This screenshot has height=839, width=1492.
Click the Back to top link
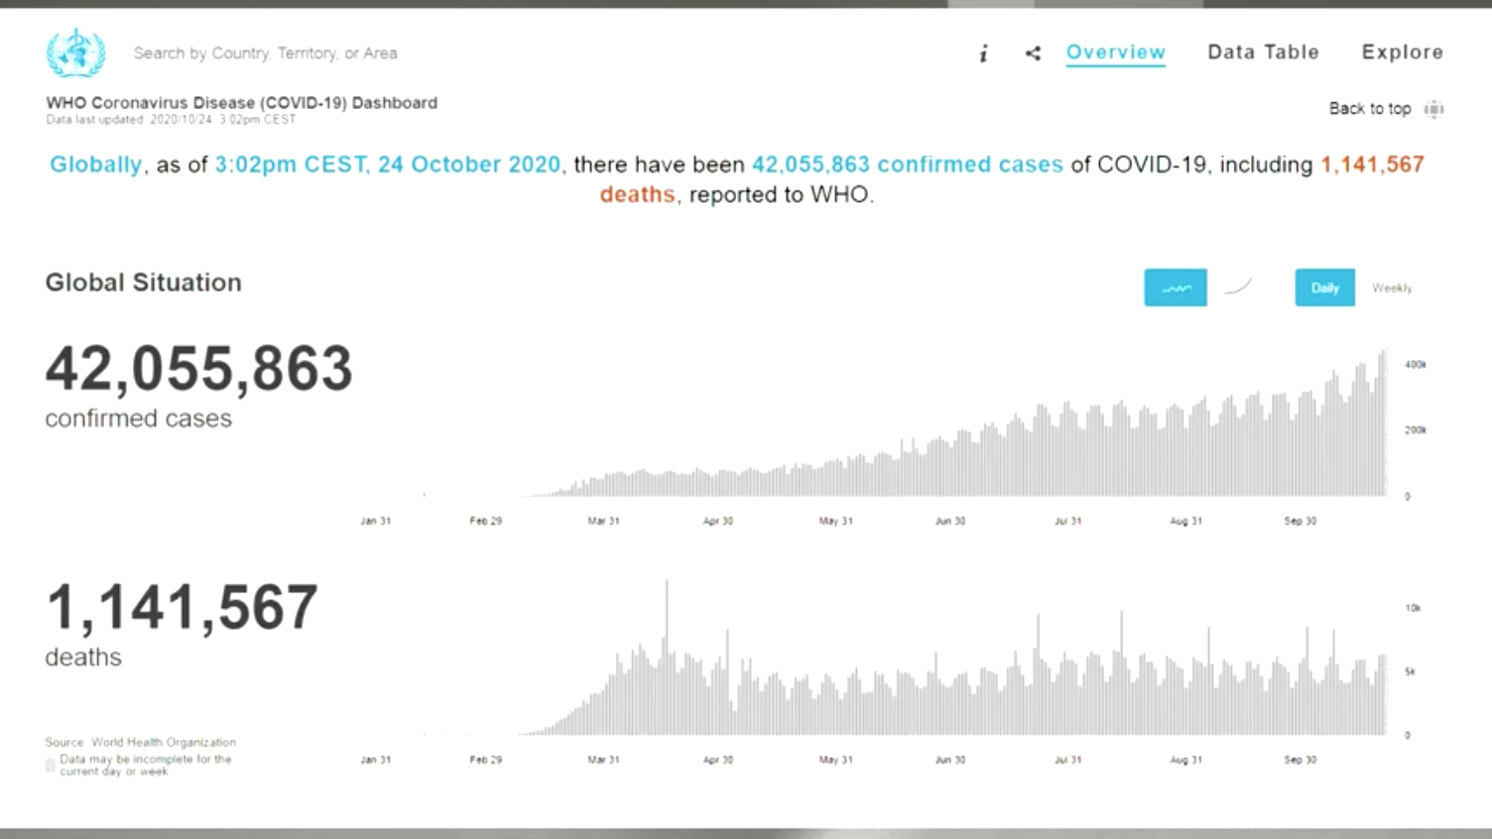[x=1369, y=109]
